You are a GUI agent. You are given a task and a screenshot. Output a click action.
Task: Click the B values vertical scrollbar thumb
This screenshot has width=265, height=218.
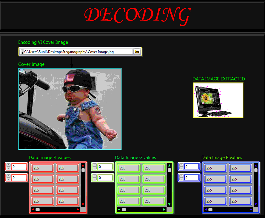[256, 170]
